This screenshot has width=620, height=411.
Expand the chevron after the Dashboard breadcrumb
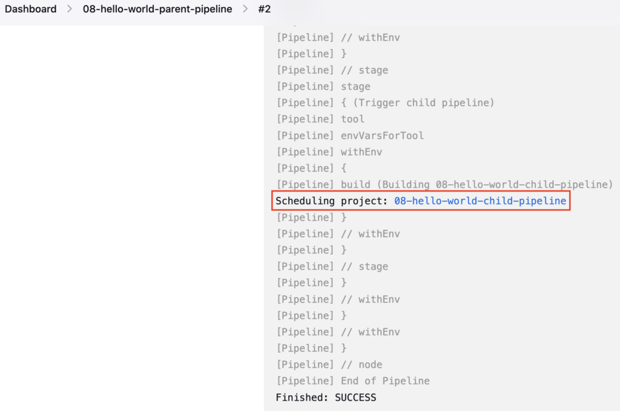(70, 8)
